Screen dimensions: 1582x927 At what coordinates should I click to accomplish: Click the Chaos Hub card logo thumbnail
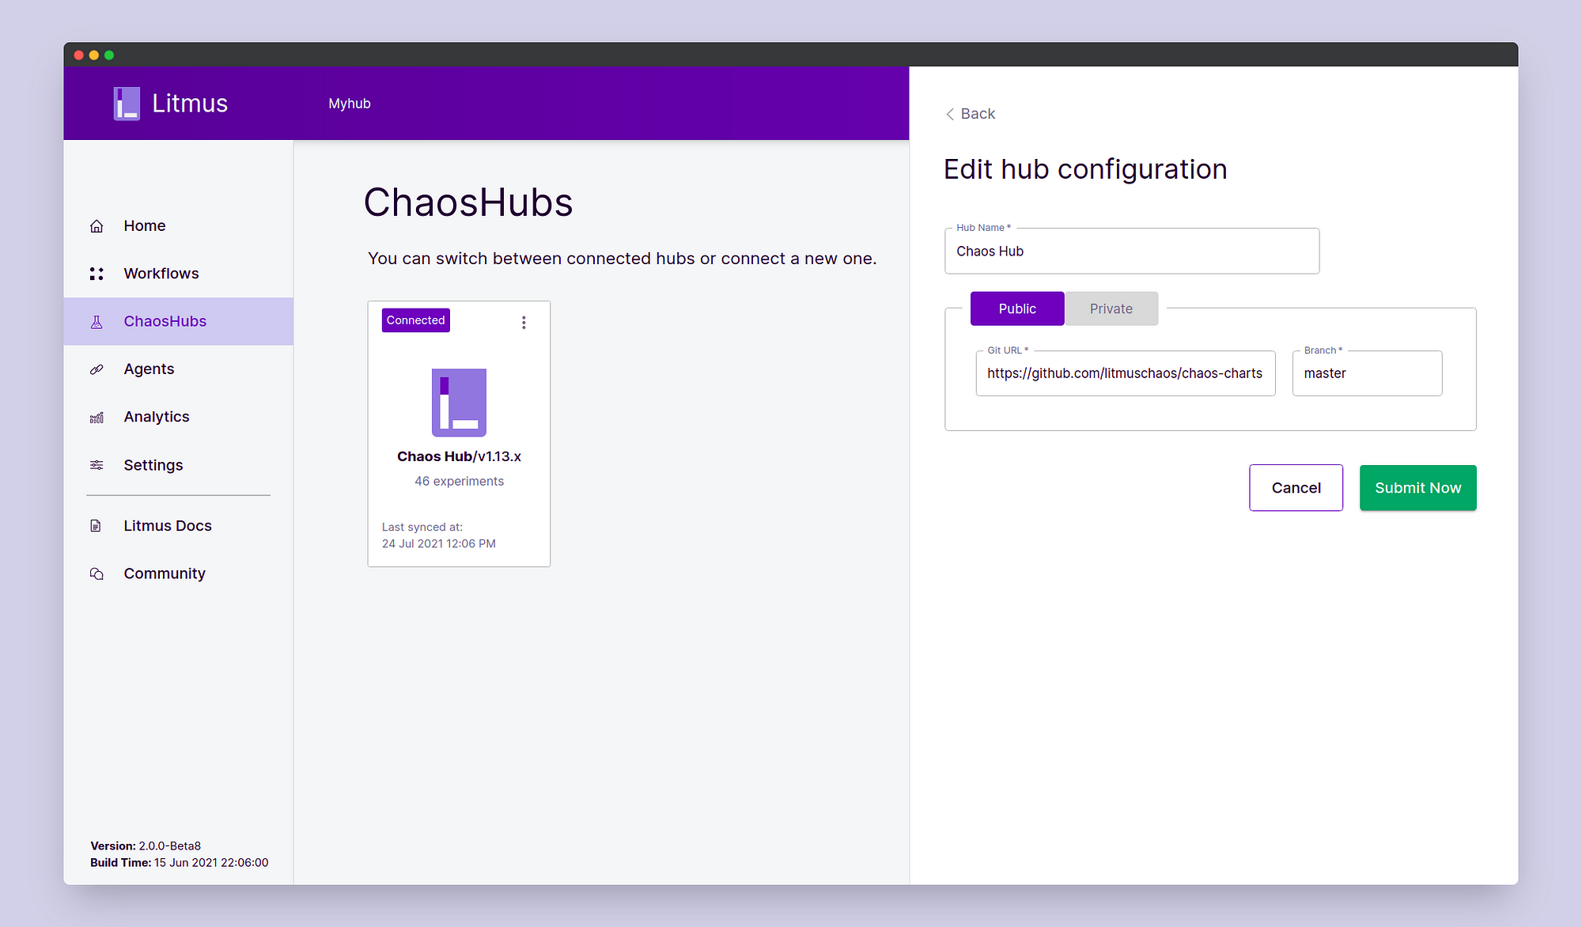point(459,403)
